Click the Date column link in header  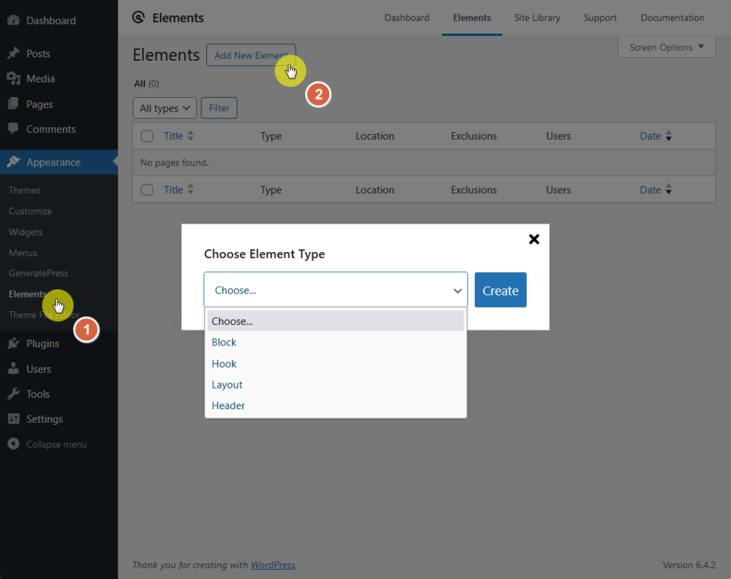[650, 136]
